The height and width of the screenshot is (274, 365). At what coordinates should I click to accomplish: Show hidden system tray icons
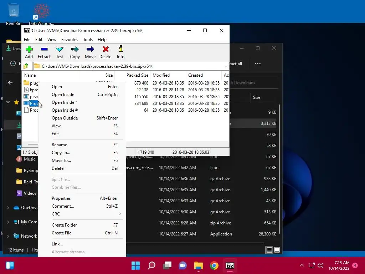302,265
